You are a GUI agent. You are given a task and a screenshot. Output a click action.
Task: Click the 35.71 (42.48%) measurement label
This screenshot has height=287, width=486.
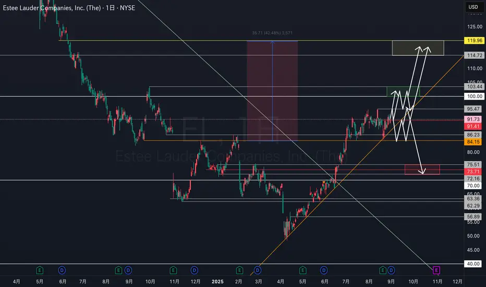(272, 33)
